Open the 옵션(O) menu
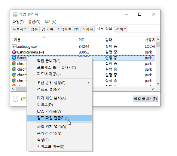This screenshot has width=177, height=156. click(x=34, y=22)
